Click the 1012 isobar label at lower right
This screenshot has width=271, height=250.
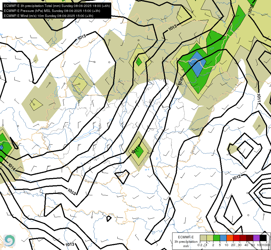pos(236,177)
